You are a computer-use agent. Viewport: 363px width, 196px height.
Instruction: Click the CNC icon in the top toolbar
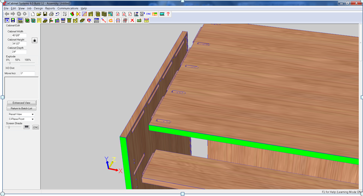[149, 14]
